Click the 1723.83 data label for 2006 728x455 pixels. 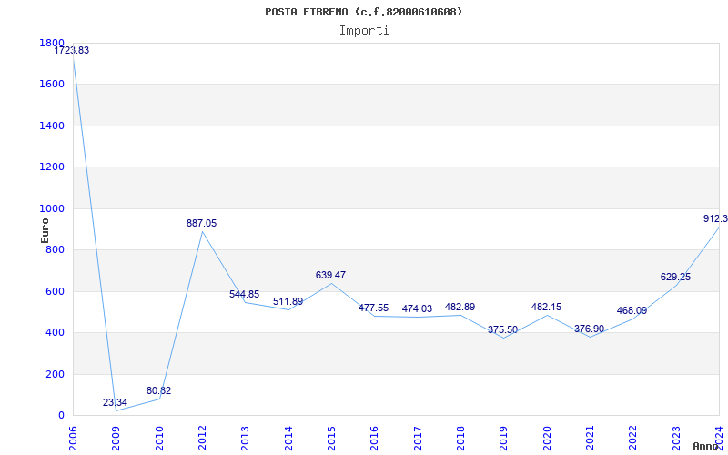(x=72, y=50)
